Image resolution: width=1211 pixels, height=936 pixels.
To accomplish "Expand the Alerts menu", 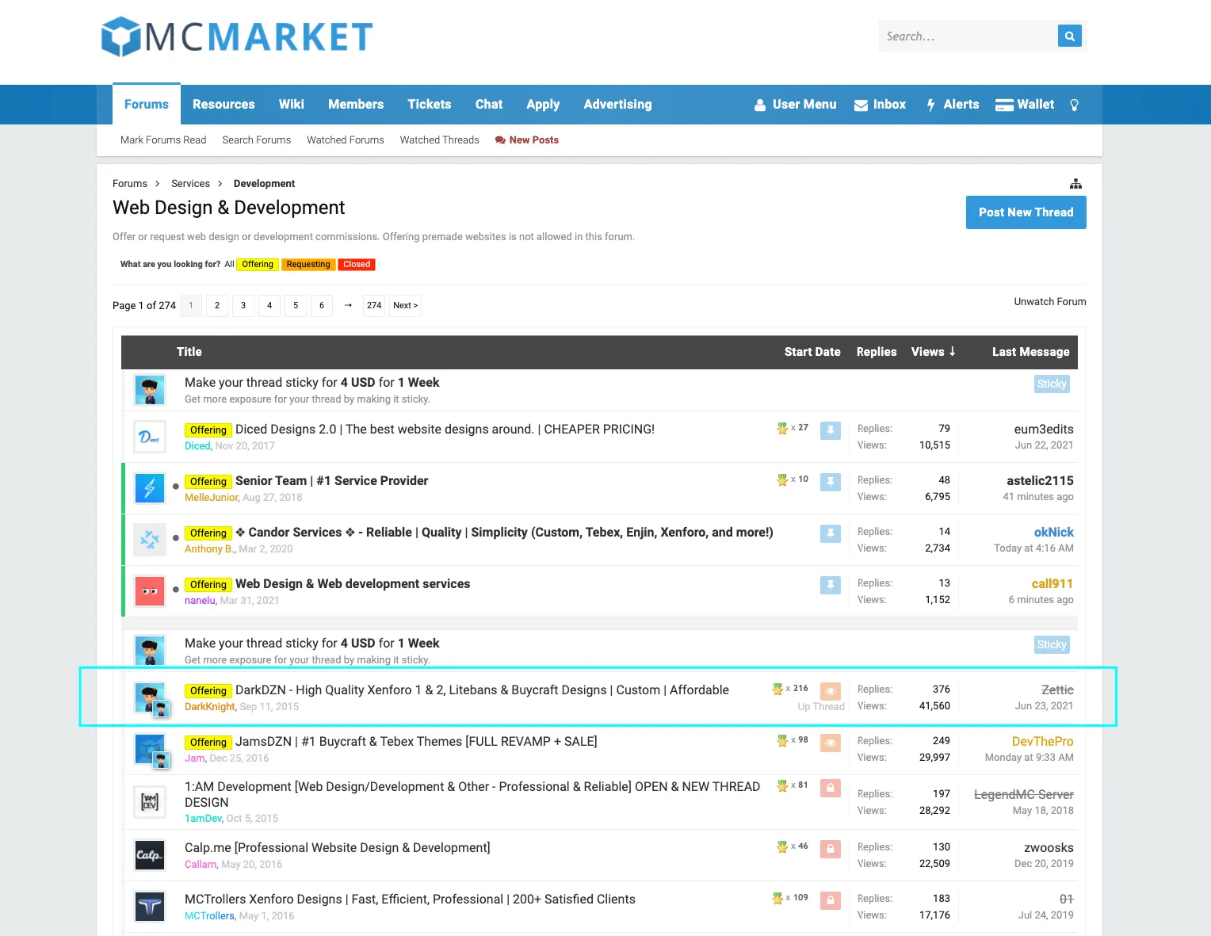I will [953, 105].
